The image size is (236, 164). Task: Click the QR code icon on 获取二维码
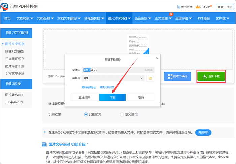[x=170, y=76]
